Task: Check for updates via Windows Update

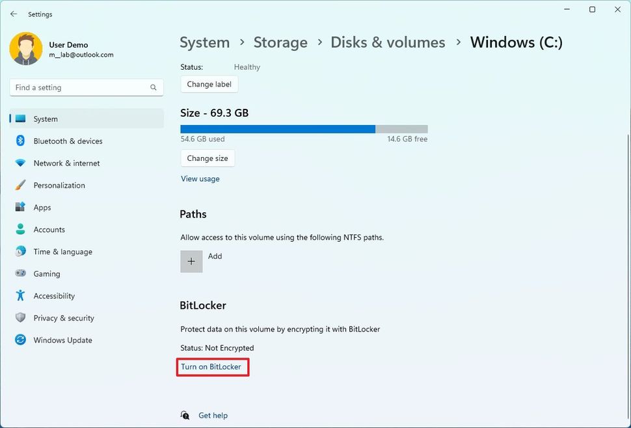Action: coord(62,340)
